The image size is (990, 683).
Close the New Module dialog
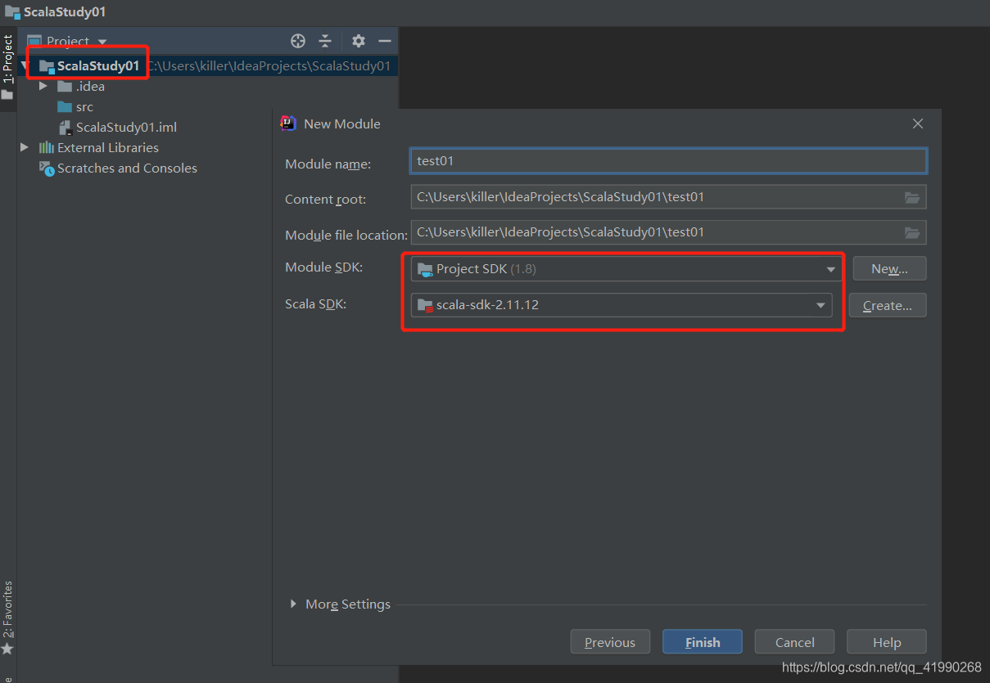[x=918, y=124]
